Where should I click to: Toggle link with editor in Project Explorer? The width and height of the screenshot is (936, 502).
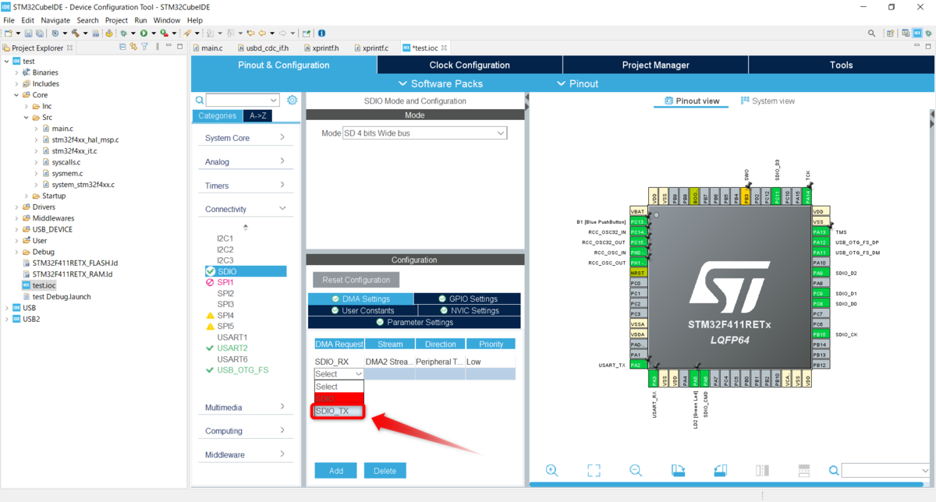(133, 48)
